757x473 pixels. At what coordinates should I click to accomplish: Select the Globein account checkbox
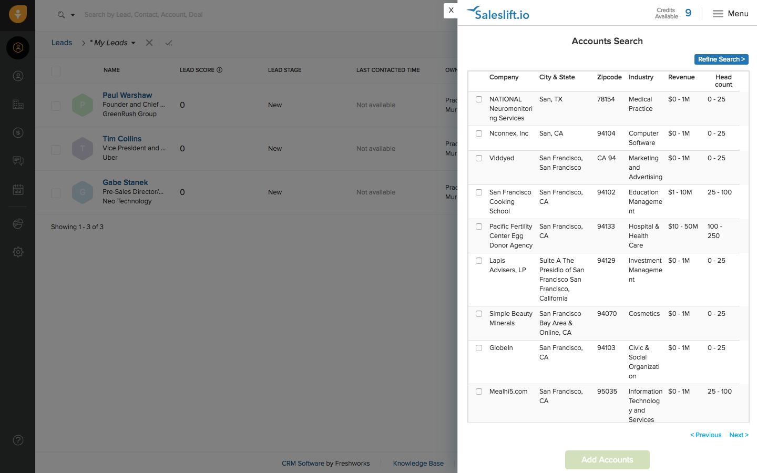click(x=479, y=348)
